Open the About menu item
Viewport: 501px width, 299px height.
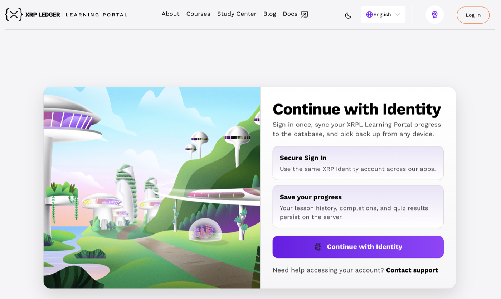(x=170, y=14)
